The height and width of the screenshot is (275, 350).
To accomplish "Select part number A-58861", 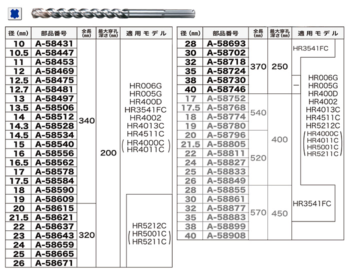I will (x=226, y=199).
